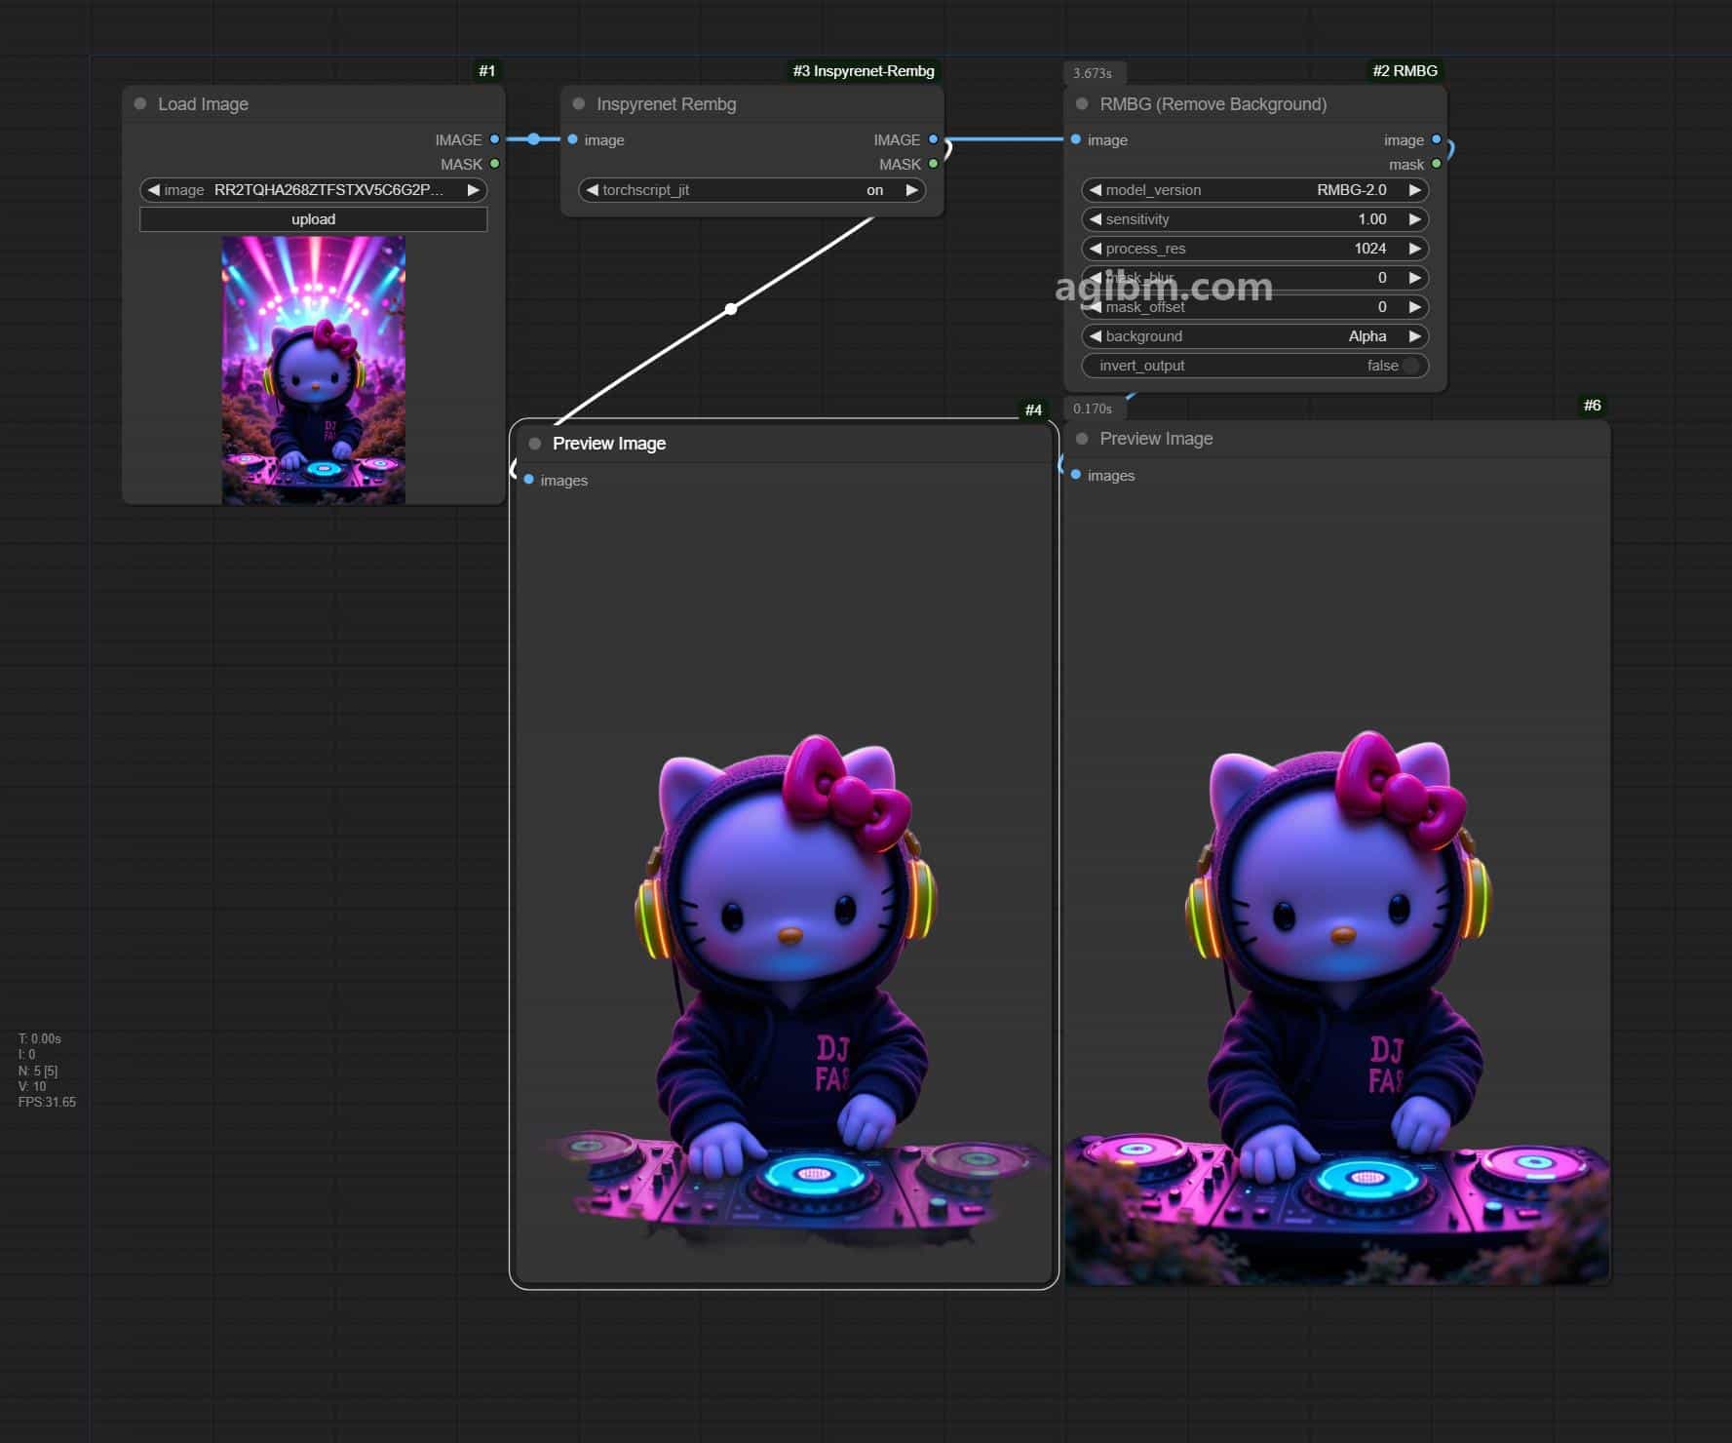Switch torchscript_jit to previous option
Viewport: 1732px width, 1443px height.
coord(593,190)
